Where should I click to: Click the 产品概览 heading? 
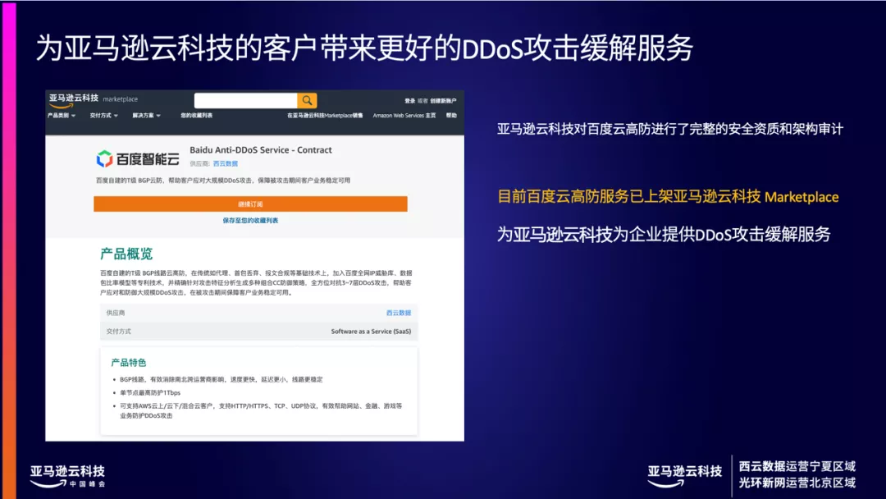point(126,254)
